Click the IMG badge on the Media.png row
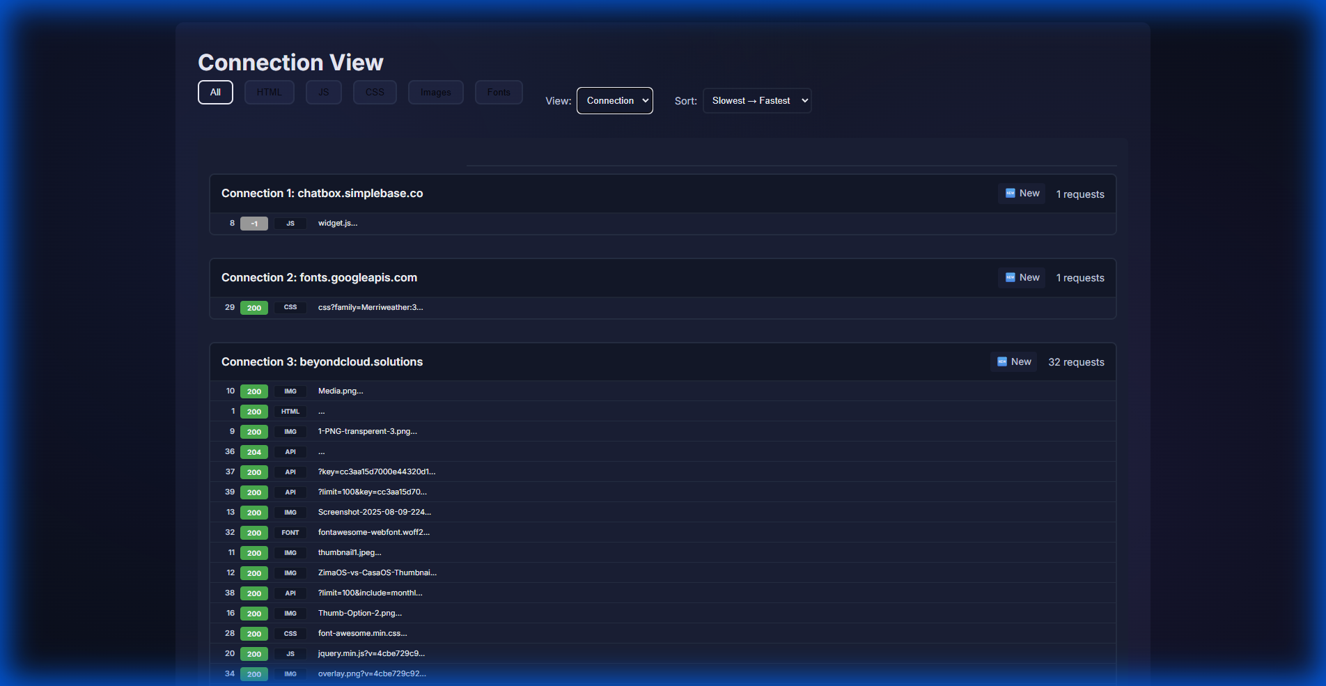This screenshot has height=686, width=1326. point(290,391)
